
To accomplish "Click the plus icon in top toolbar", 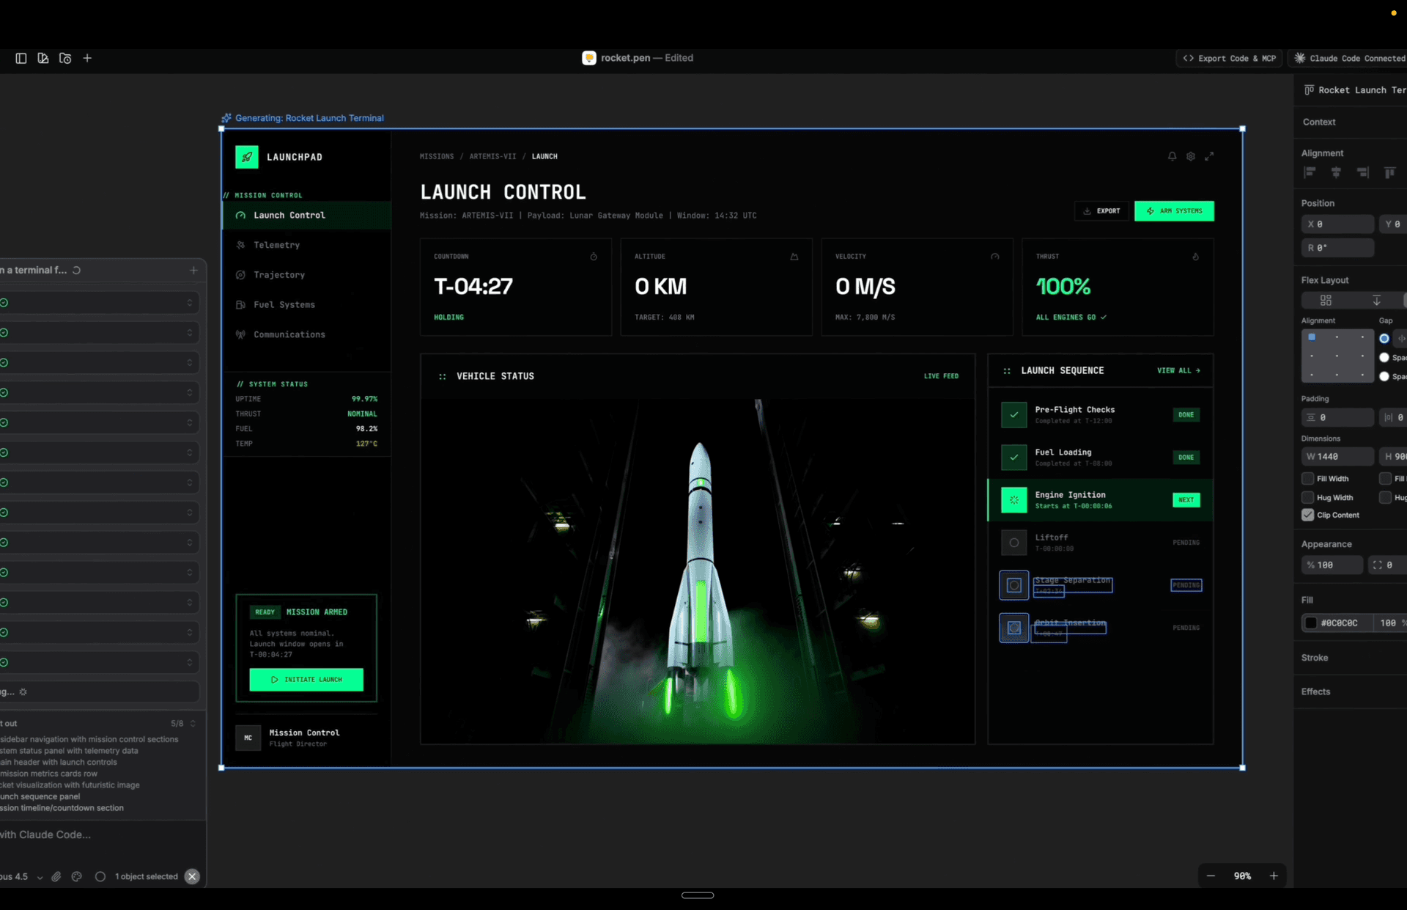I will [x=87, y=58].
